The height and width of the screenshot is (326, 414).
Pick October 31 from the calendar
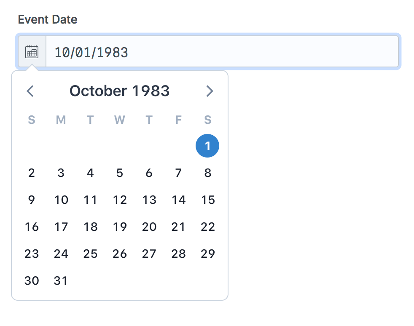[61, 281]
